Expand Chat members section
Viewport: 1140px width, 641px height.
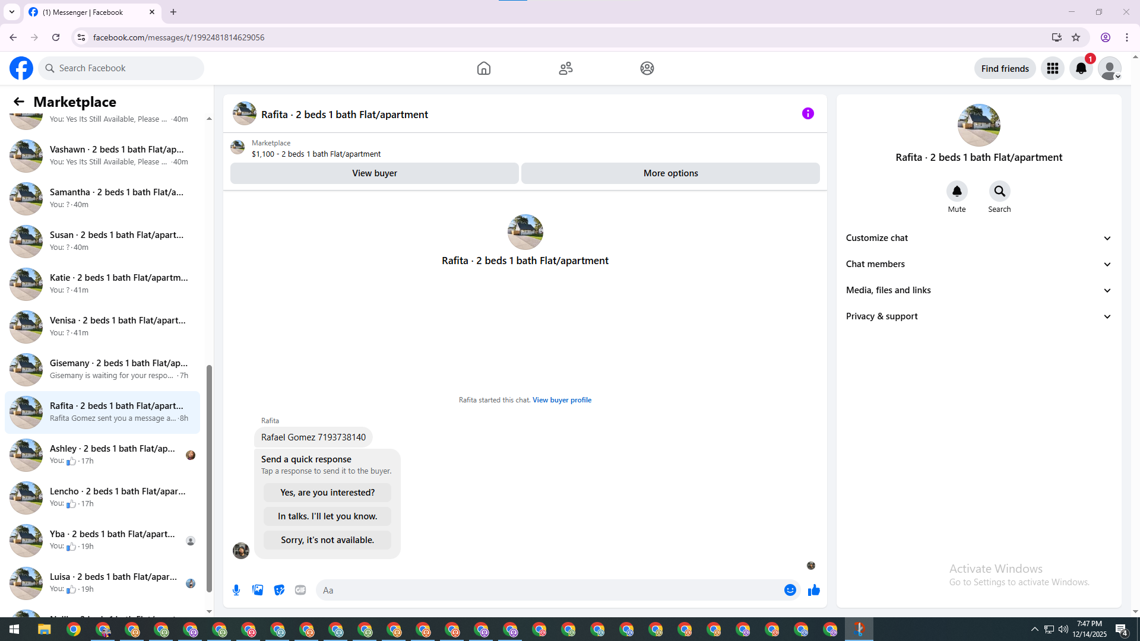coord(978,264)
